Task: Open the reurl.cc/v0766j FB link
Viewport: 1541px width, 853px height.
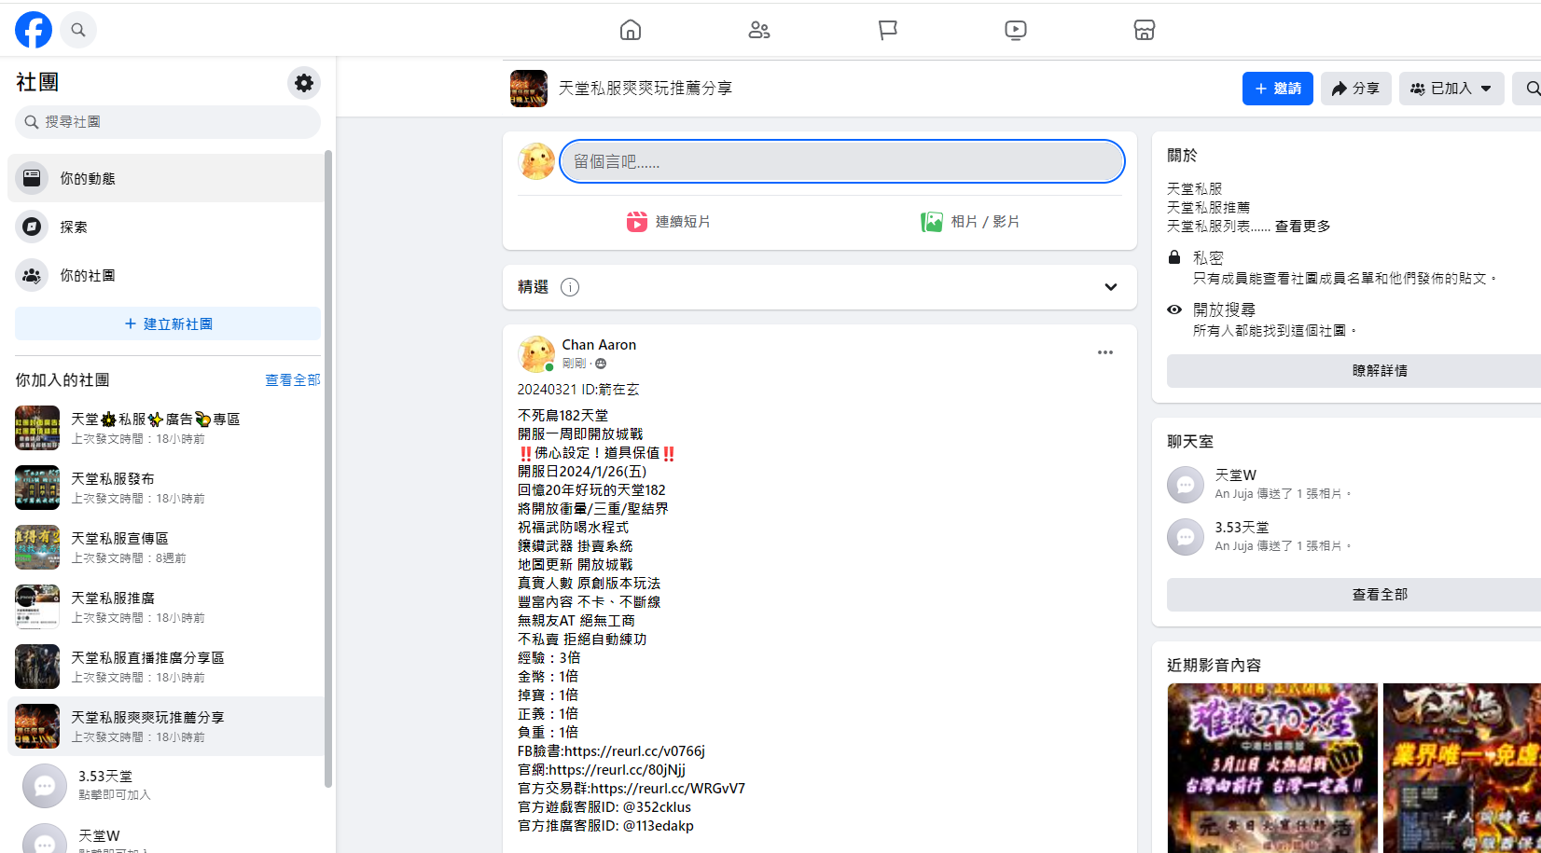Action: click(x=634, y=751)
